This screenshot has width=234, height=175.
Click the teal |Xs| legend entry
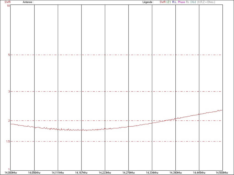click(193, 2)
